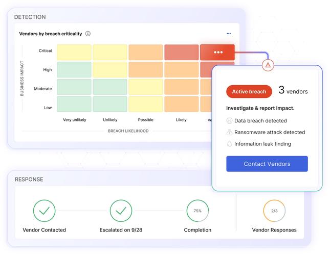Select the Critical / Very unlikely yellow cell
The width and height of the screenshot is (330, 255).
click(74, 52)
